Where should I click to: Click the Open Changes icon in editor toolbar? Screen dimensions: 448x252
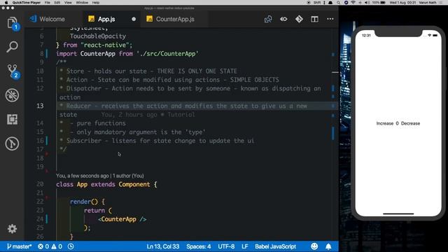coord(268,19)
